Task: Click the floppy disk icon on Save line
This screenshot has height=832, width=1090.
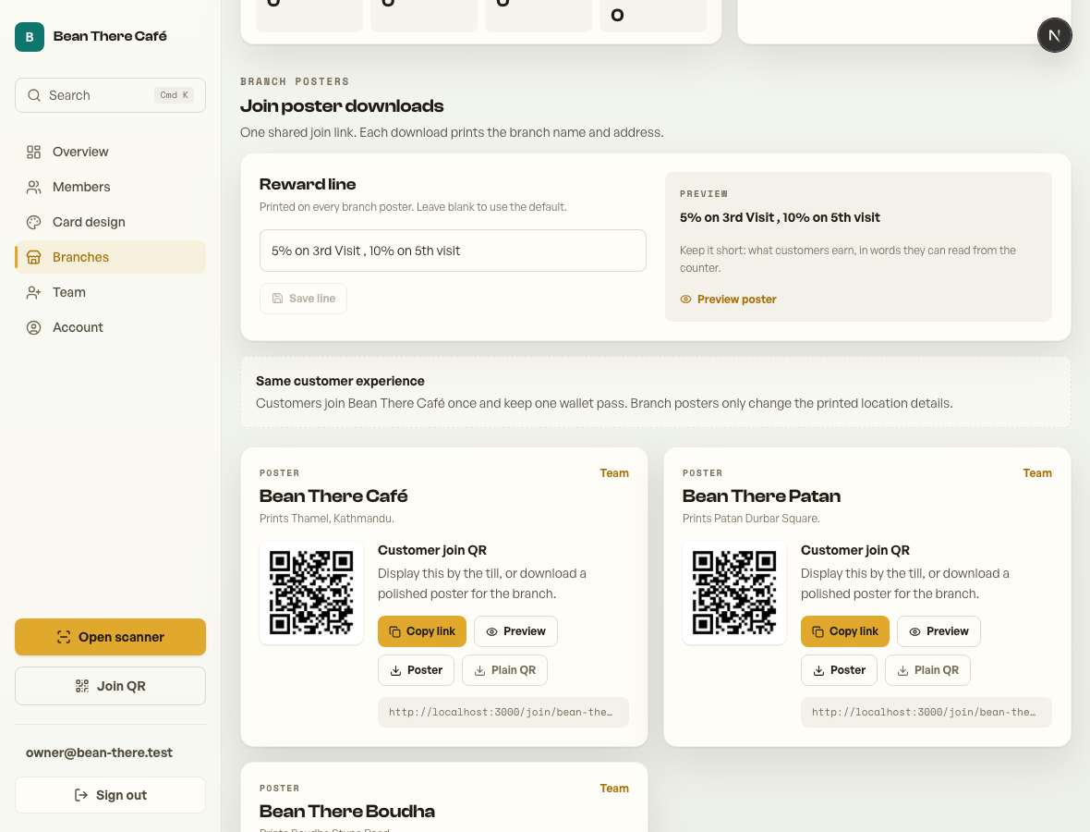Action: 277,299
